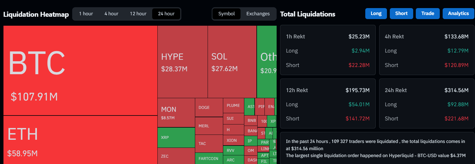Click the ETH heatmap tile
Image resolution: width=475 pixels, height=164 pixels.
[80, 140]
